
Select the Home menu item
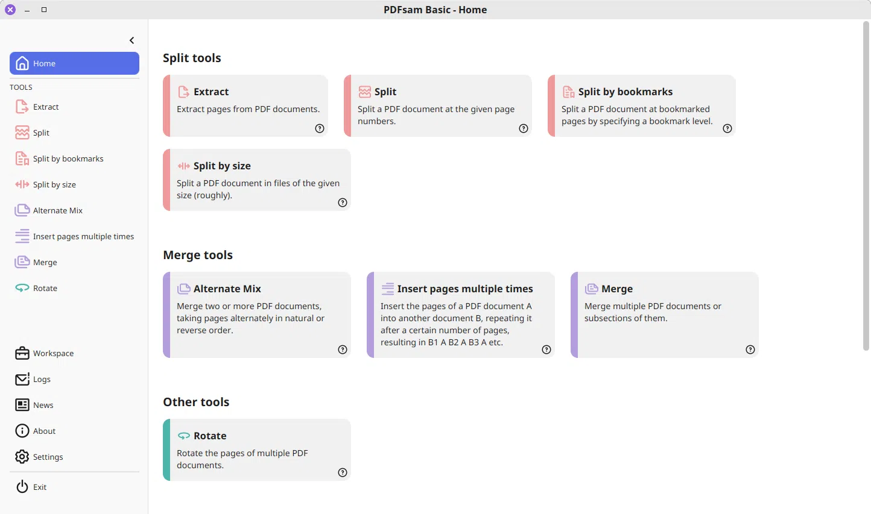point(74,63)
